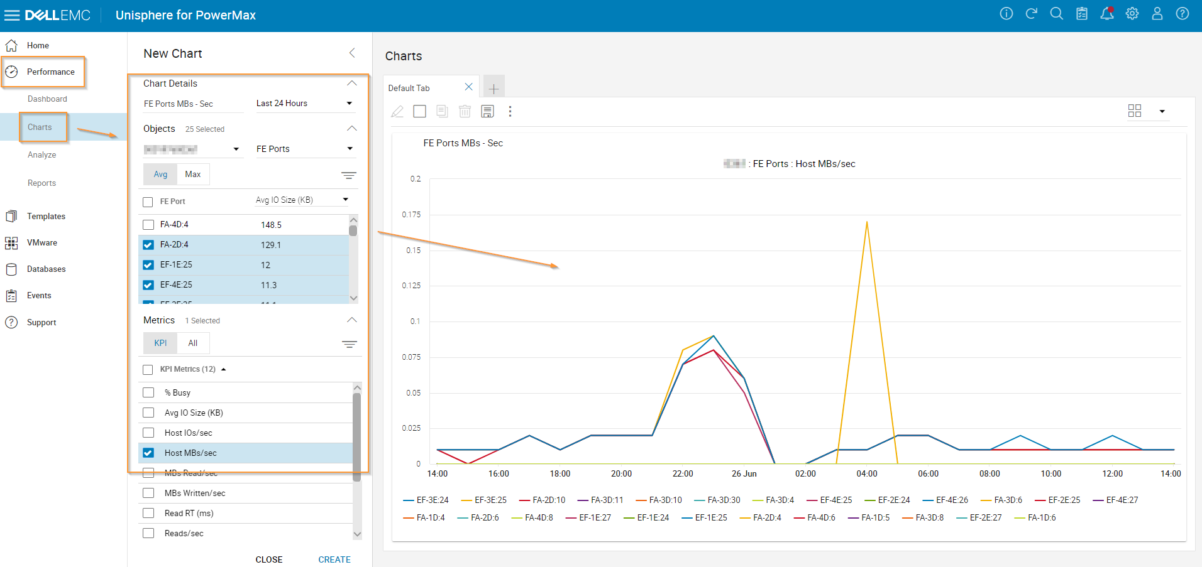Delete the chart using the trash icon
1202x567 pixels.
[465, 111]
